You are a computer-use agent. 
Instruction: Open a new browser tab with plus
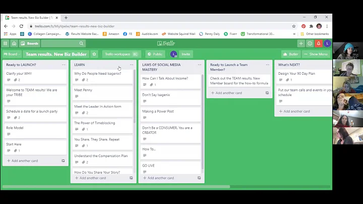(66, 18)
